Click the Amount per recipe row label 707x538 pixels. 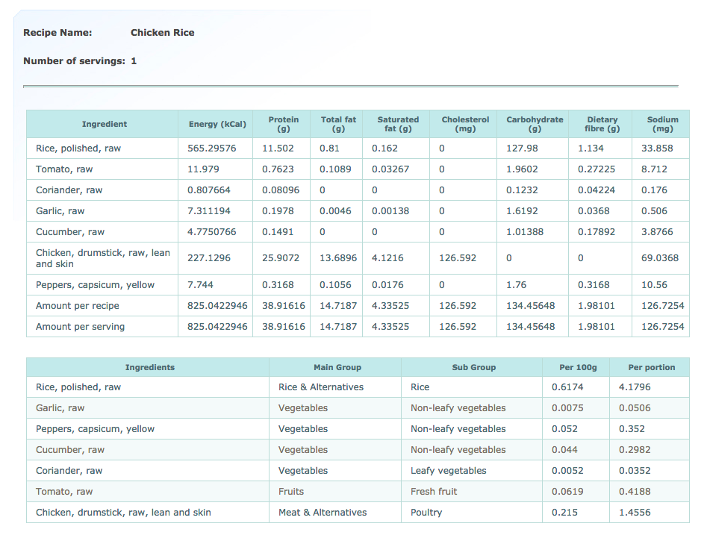tap(78, 305)
